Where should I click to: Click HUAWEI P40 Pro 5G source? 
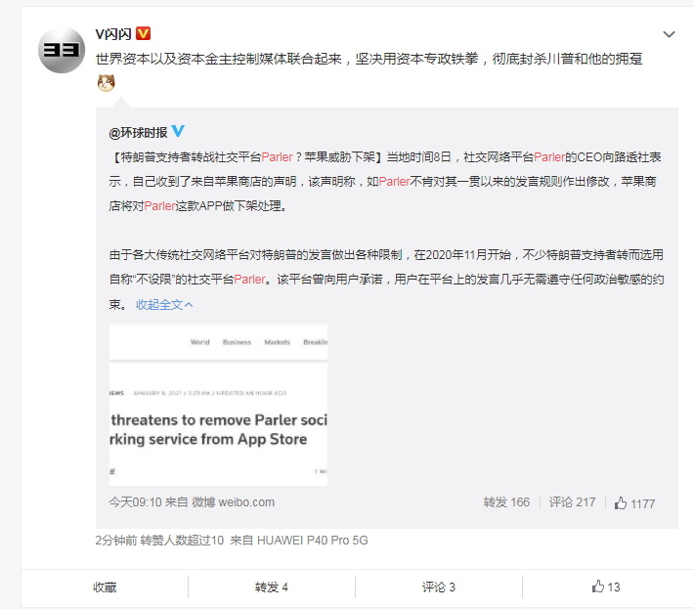click(313, 541)
